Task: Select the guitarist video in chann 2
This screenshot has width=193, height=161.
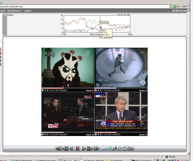Action: [x=121, y=67]
